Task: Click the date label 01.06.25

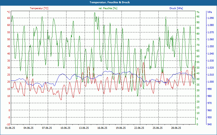Action: pos(10,128)
